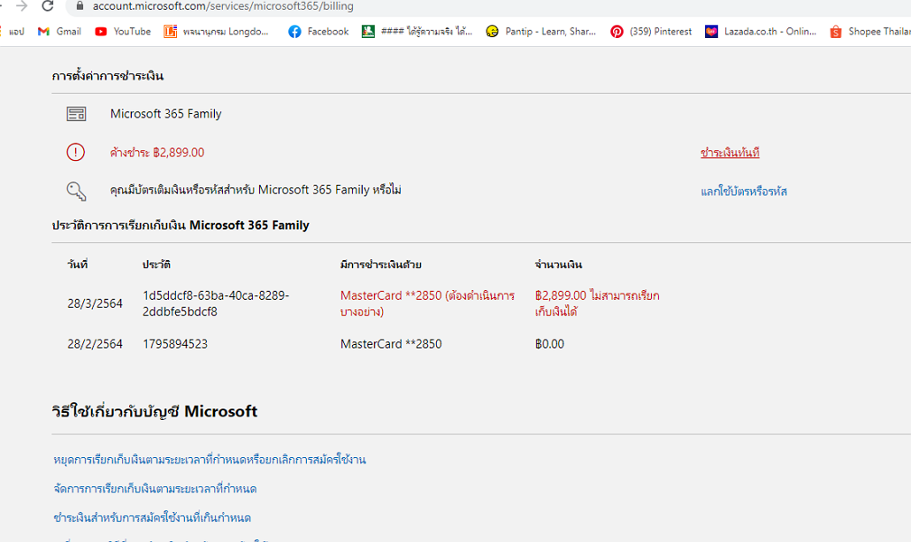This screenshot has height=542, width=911.
Task: Open the Facebook bookmark icon
Action: pyautogui.click(x=294, y=32)
